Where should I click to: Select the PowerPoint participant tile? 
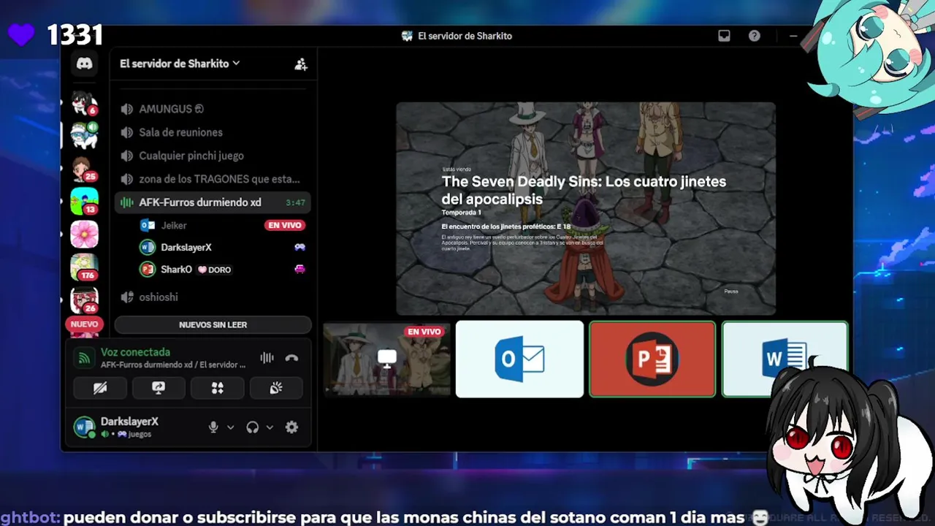pos(652,359)
